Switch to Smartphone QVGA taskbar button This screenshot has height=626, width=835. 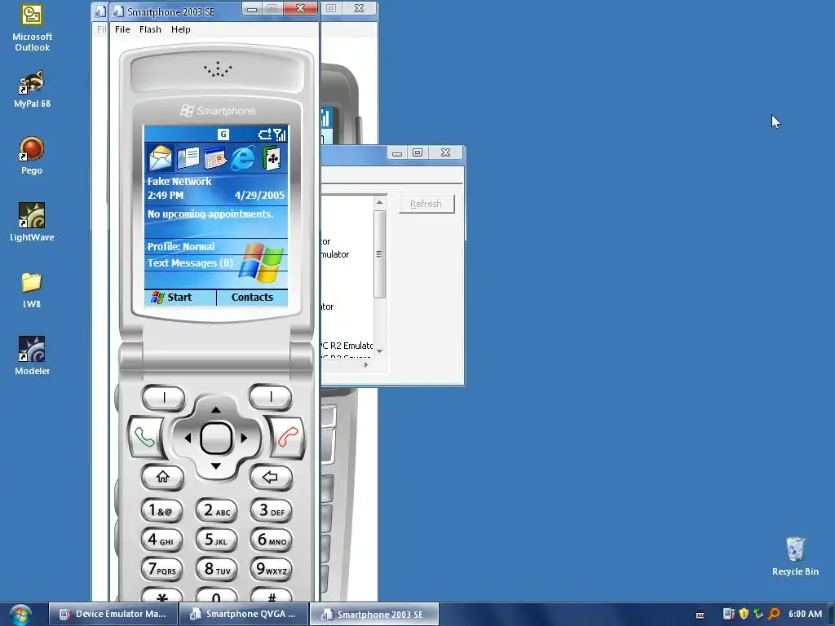coord(243,614)
